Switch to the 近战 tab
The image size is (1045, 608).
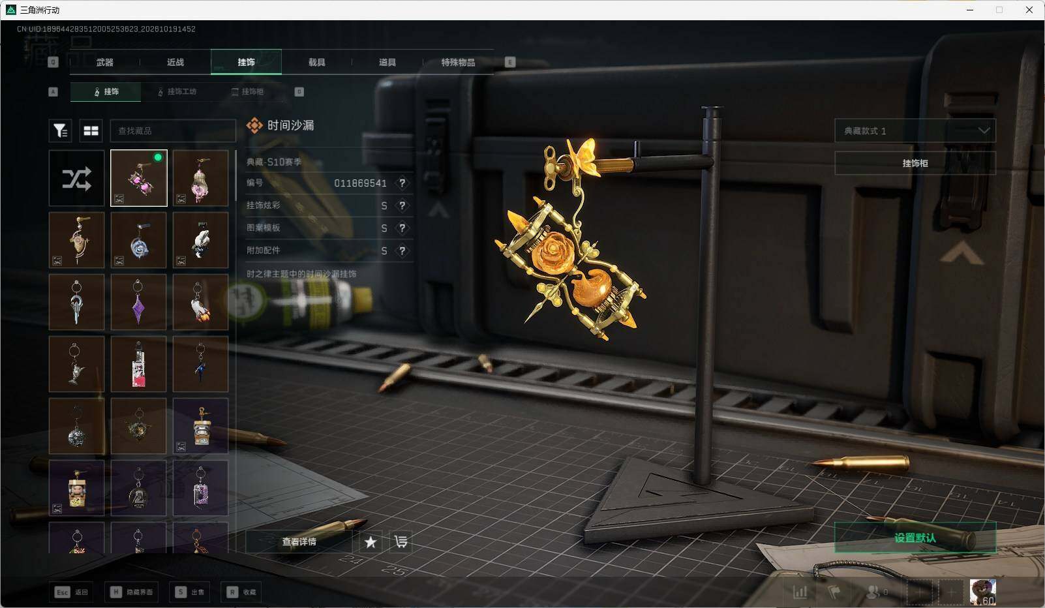tap(175, 62)
